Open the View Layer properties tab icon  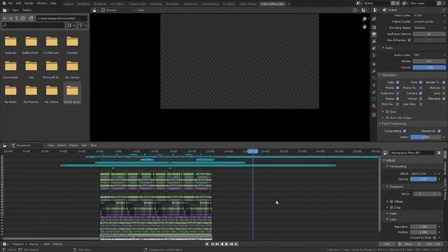point(374,41)
